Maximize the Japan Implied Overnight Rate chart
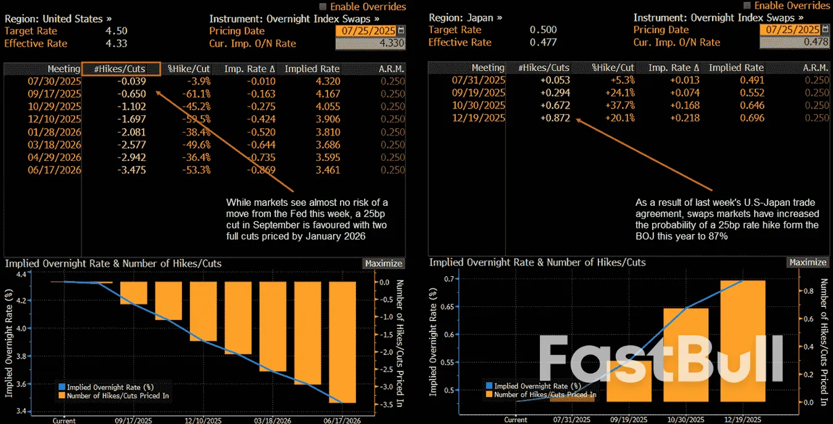833x424 pixels. tap(808, 263)
